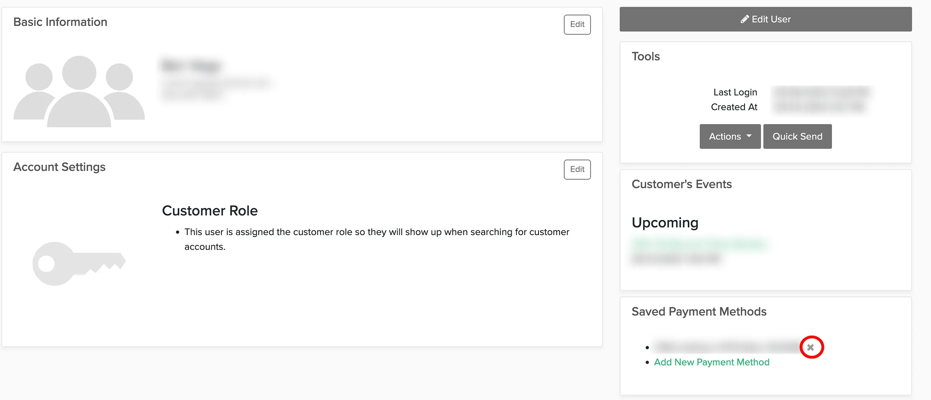Open the blurred upcoming event link
Screen dimensions: 931x400
click(x=699, y=244)
